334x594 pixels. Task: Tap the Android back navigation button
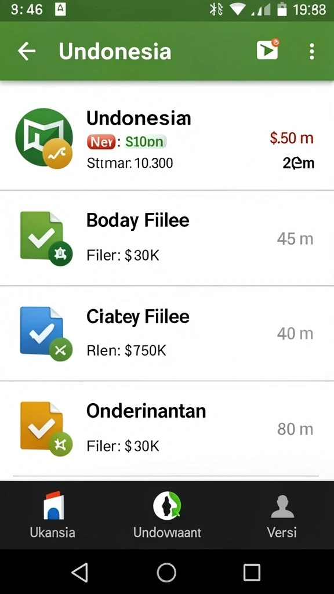pyautogui.click(x=80, y=572)
